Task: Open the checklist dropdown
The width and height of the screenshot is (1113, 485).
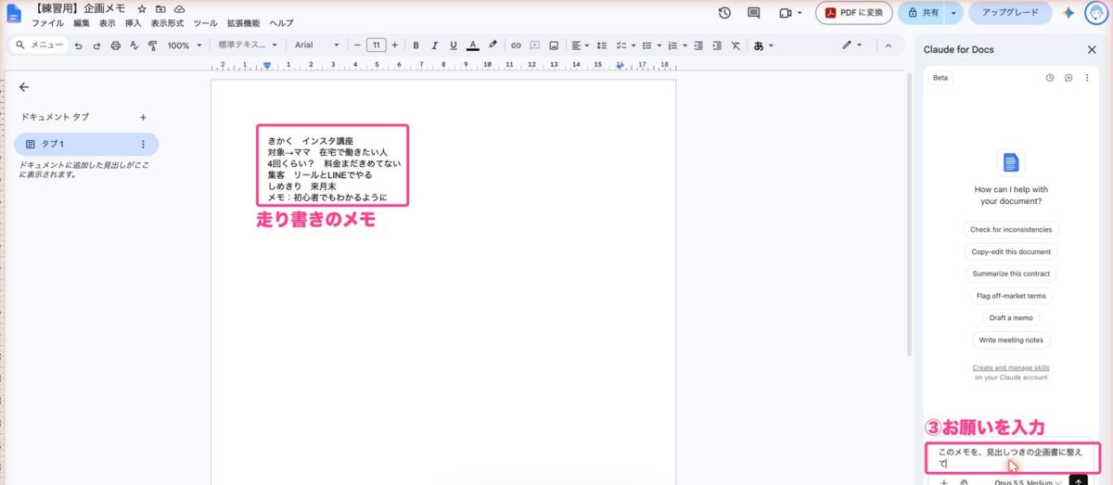Action: click(625, 45)
